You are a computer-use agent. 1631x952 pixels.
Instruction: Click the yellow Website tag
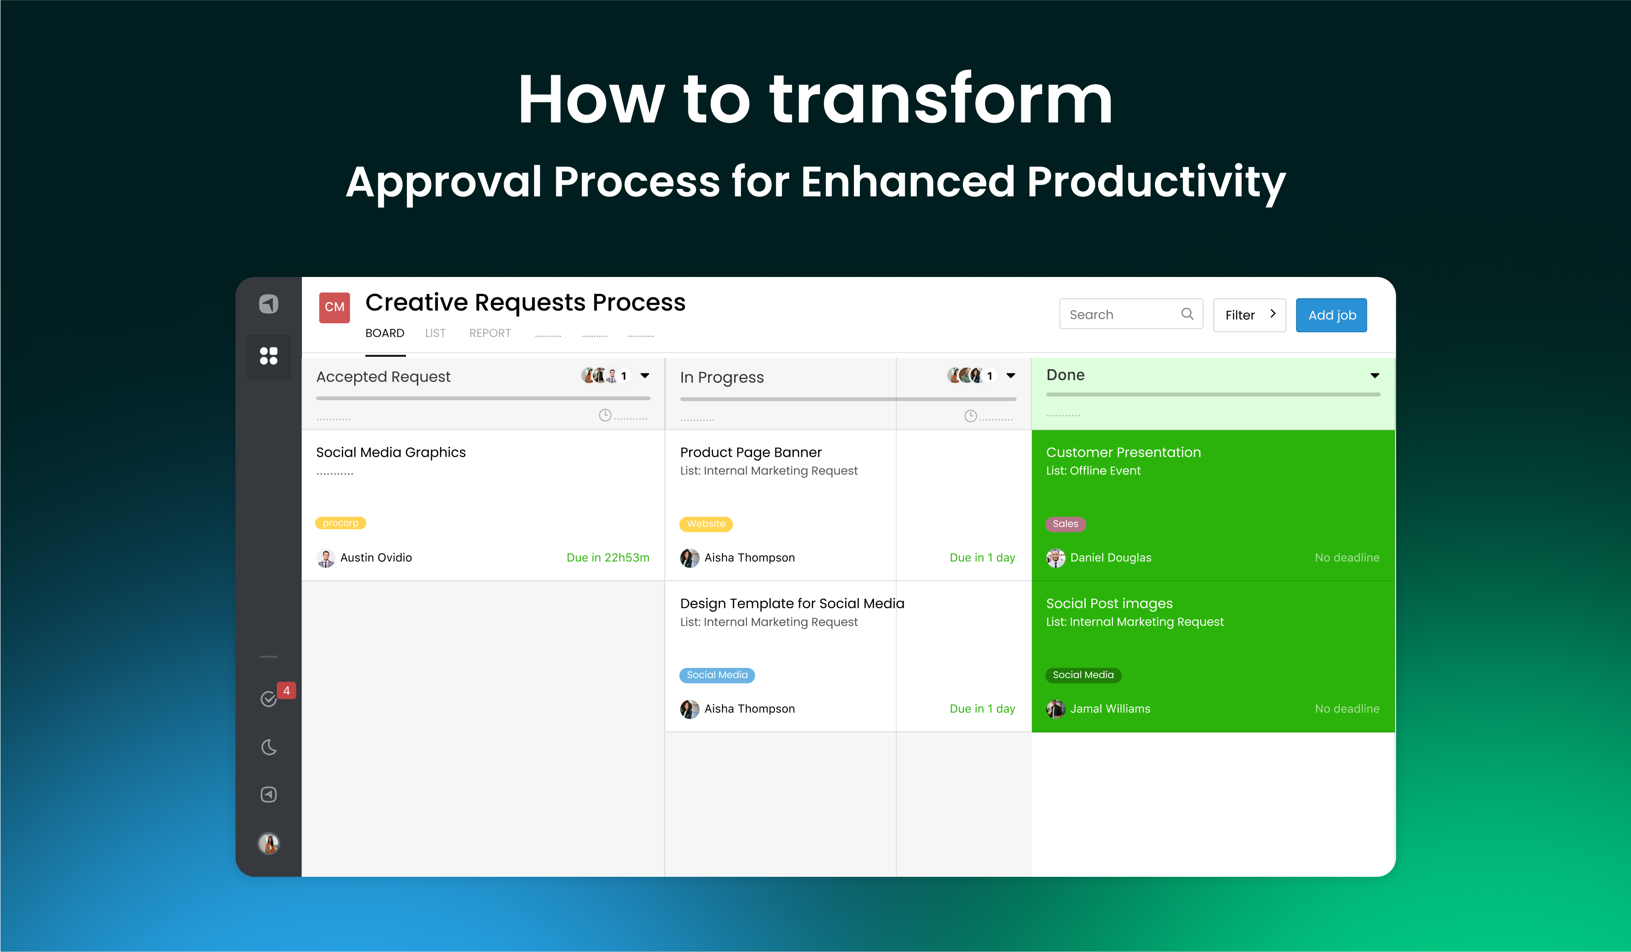click(705, 524)
